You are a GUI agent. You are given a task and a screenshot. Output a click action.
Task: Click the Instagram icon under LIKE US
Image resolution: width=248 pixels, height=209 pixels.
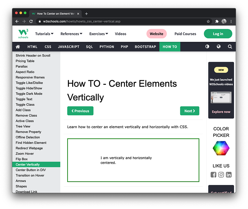[x=221, y=175]
